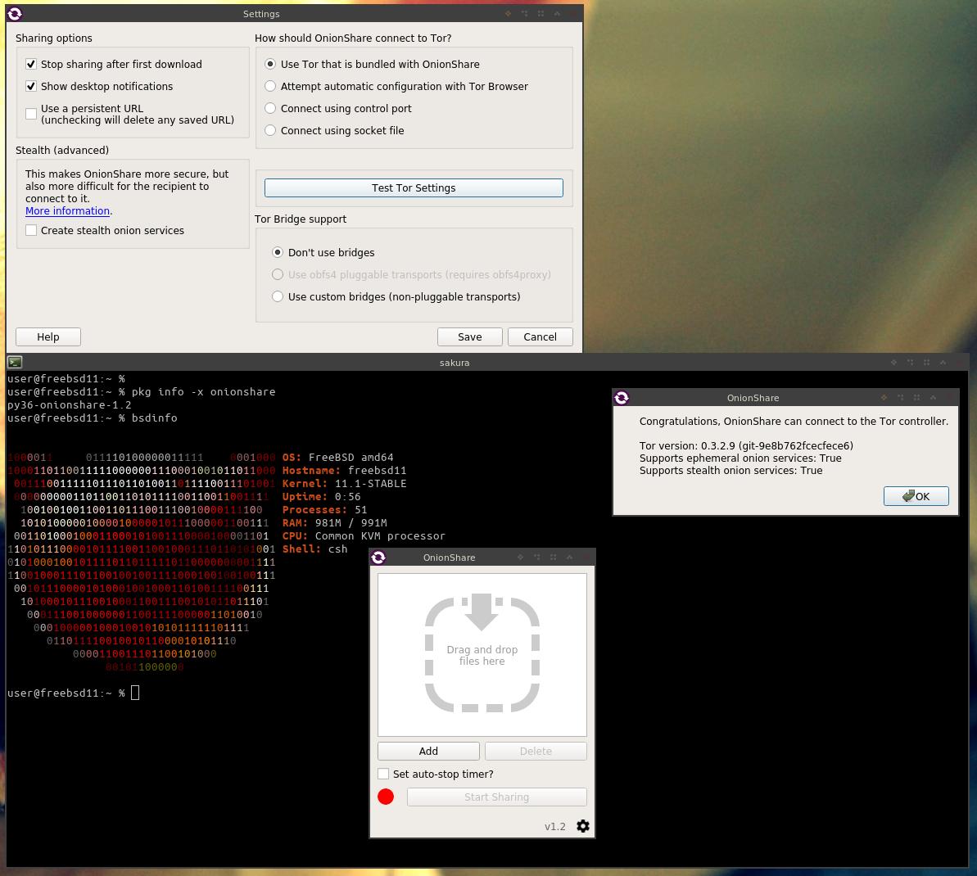Choose Use custom bridges option
Screen dimensions: 977x876
click(x=278, y=296)
